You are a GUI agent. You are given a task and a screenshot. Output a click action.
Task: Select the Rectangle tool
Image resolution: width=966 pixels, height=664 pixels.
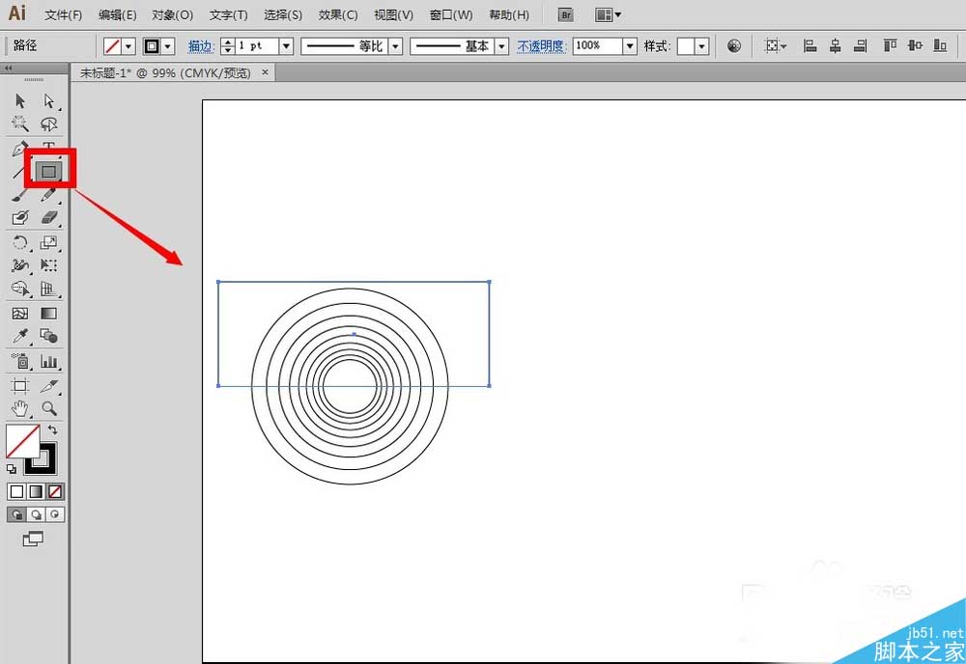click(49, 172)
